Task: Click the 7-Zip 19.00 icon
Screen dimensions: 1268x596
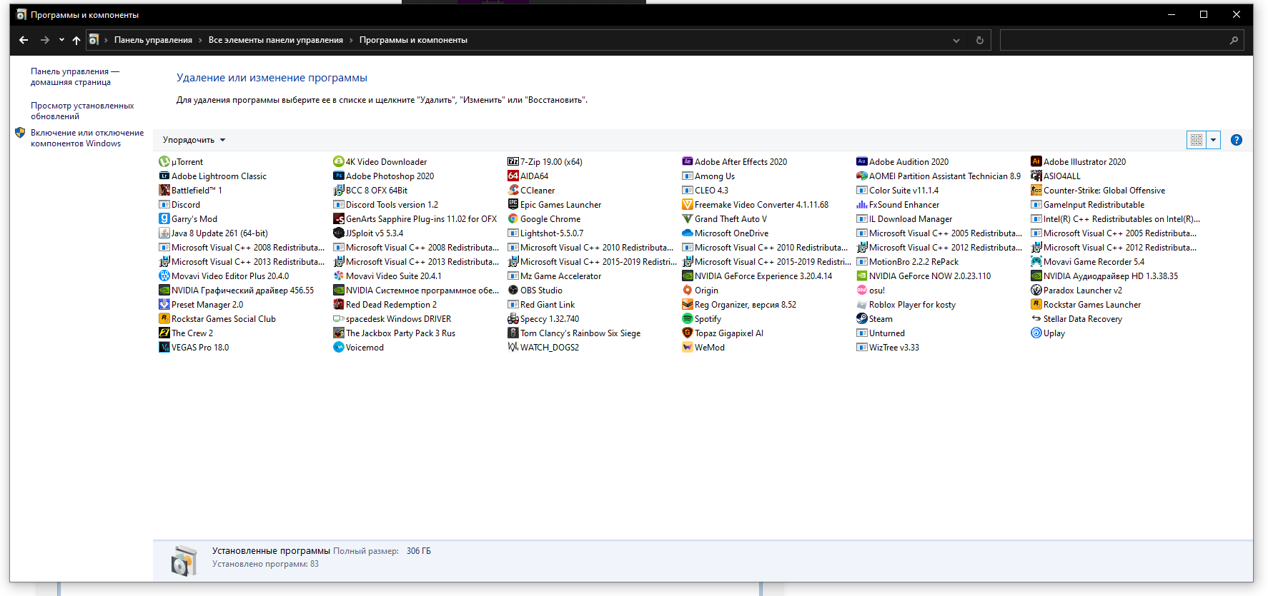Action: 513,162
